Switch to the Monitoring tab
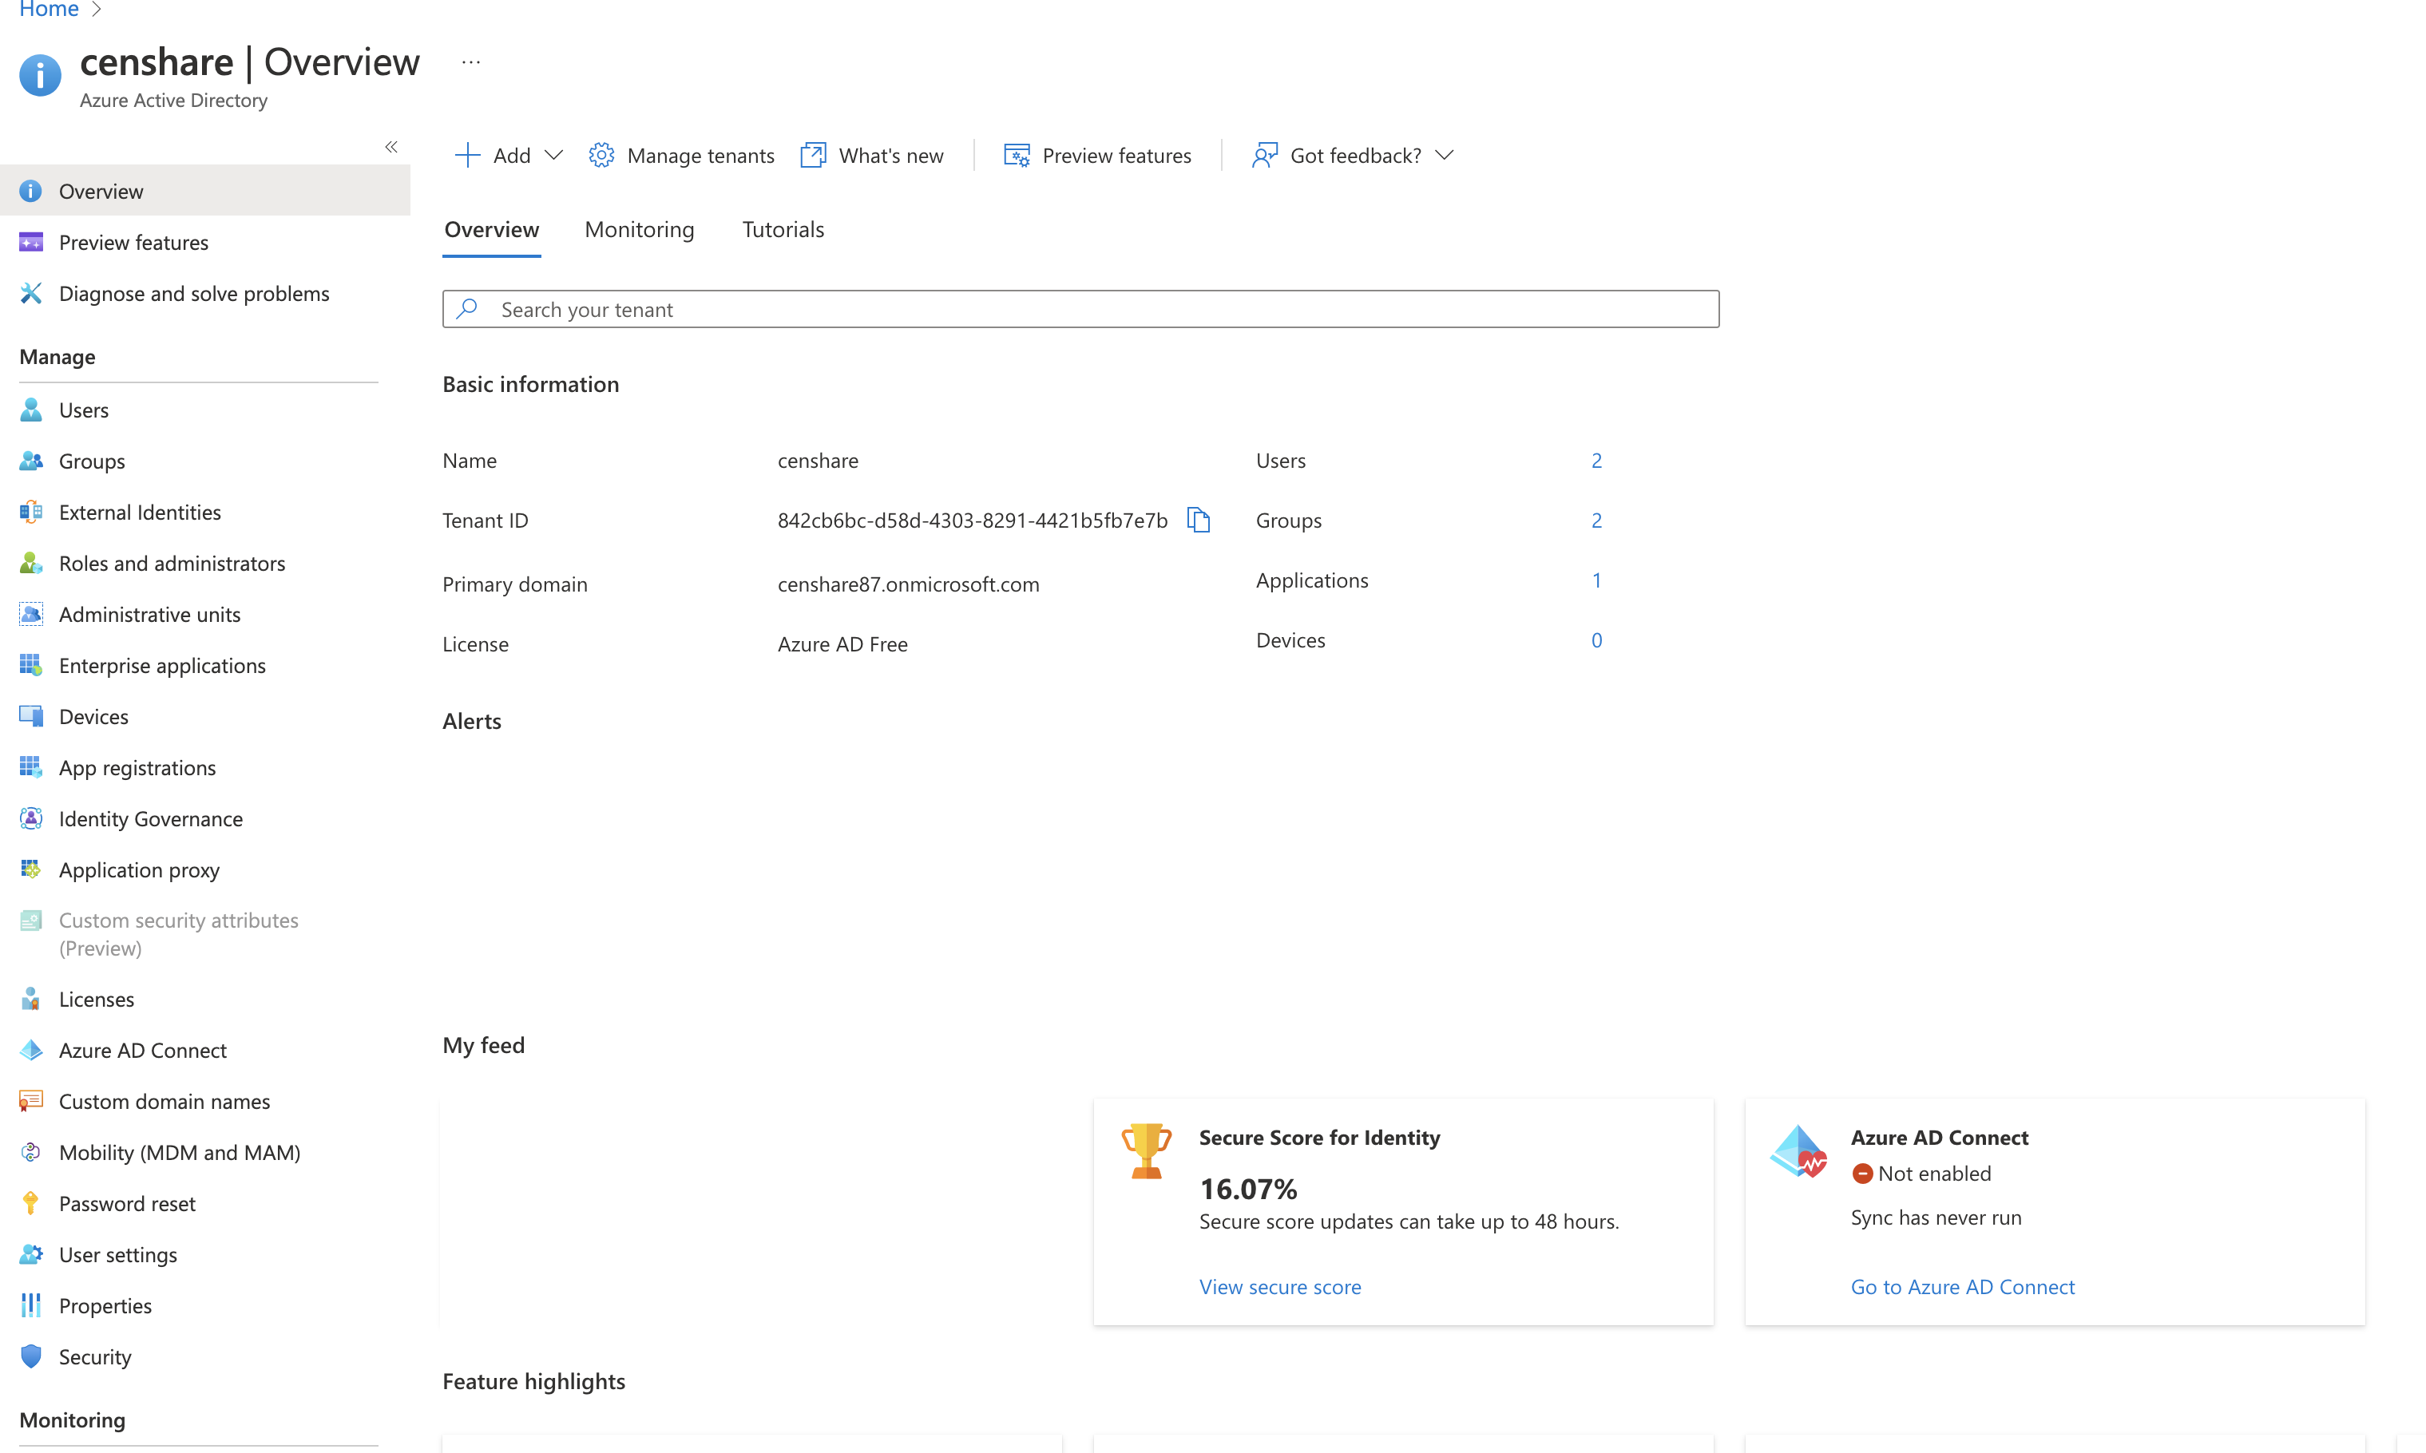2426x1453 pixels. click(639, 229)
